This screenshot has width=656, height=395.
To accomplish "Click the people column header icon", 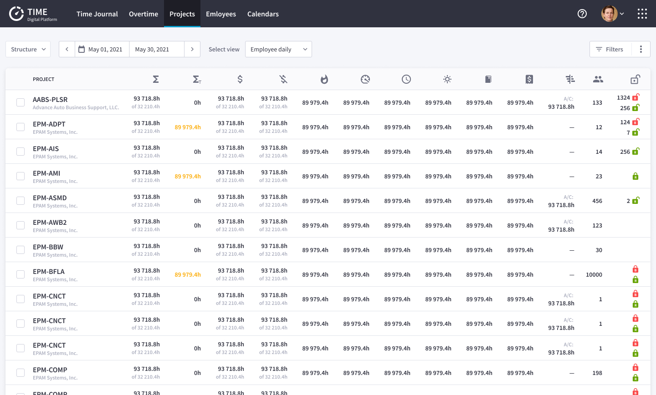I will (x=598, y=79).
